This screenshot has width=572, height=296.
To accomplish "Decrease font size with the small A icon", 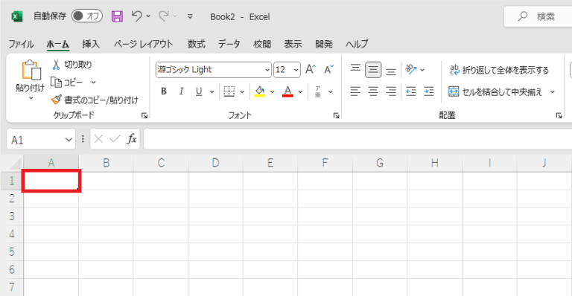I will click(328, 69).
